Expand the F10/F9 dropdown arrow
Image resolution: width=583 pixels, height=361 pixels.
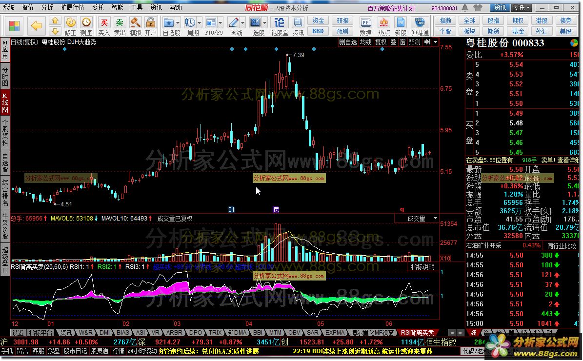[x=221, y=23]
